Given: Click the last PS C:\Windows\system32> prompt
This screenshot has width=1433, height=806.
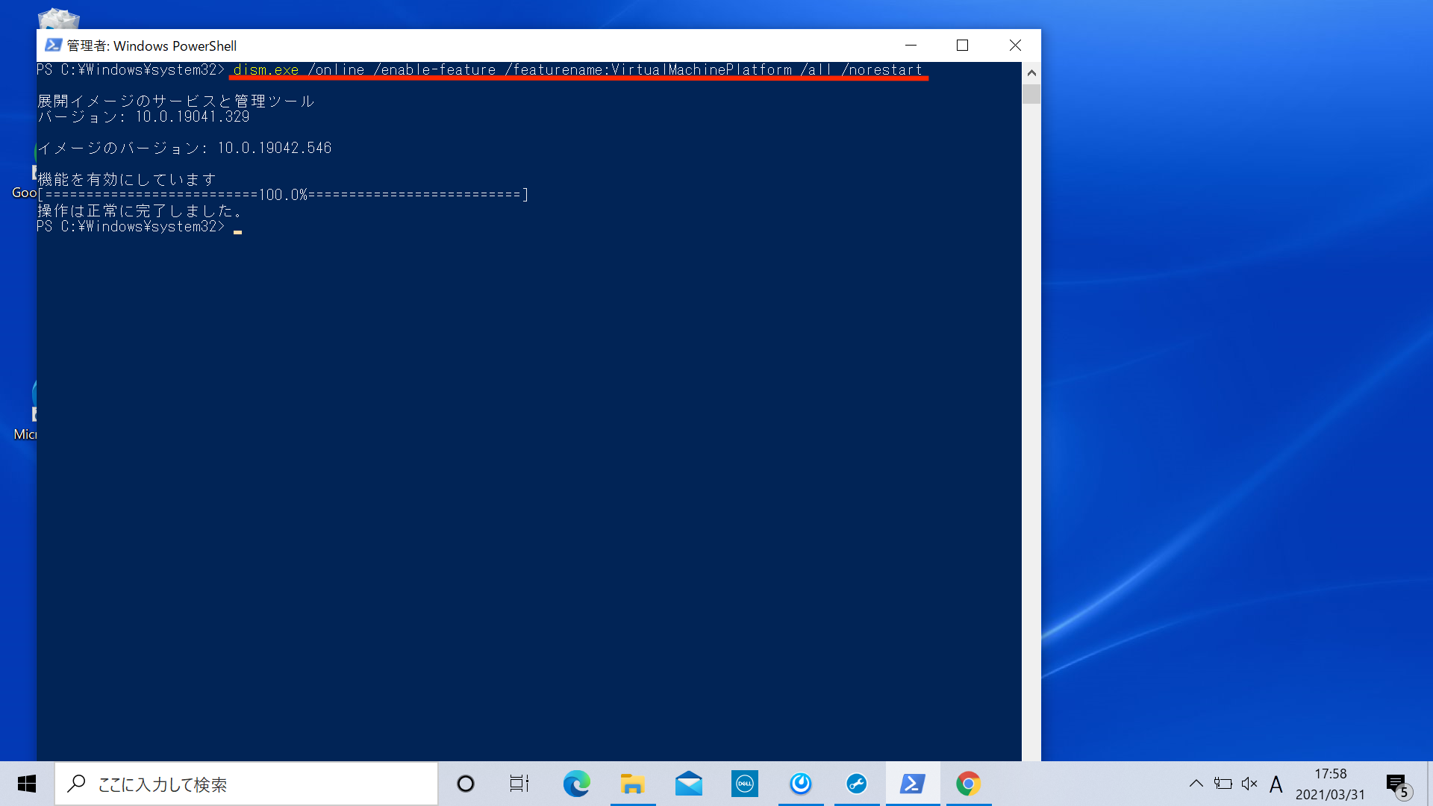Looking at the screenshot, I should tap(131, 226).
